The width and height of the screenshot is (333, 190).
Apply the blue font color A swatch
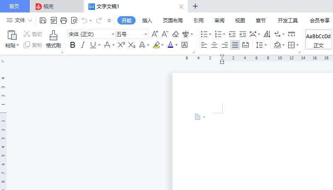pyautogui.click(x=170, y=45)
